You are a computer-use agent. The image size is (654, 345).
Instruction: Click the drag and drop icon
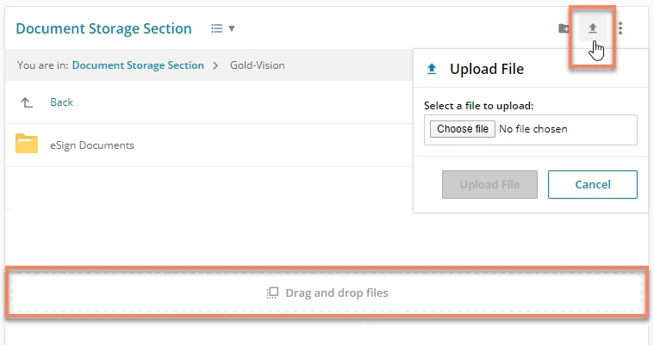272,293
